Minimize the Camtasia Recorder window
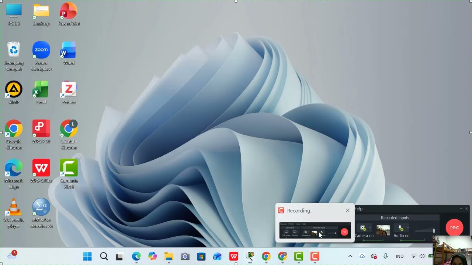Screen dimensions: 472x265 tap(461, 209)
